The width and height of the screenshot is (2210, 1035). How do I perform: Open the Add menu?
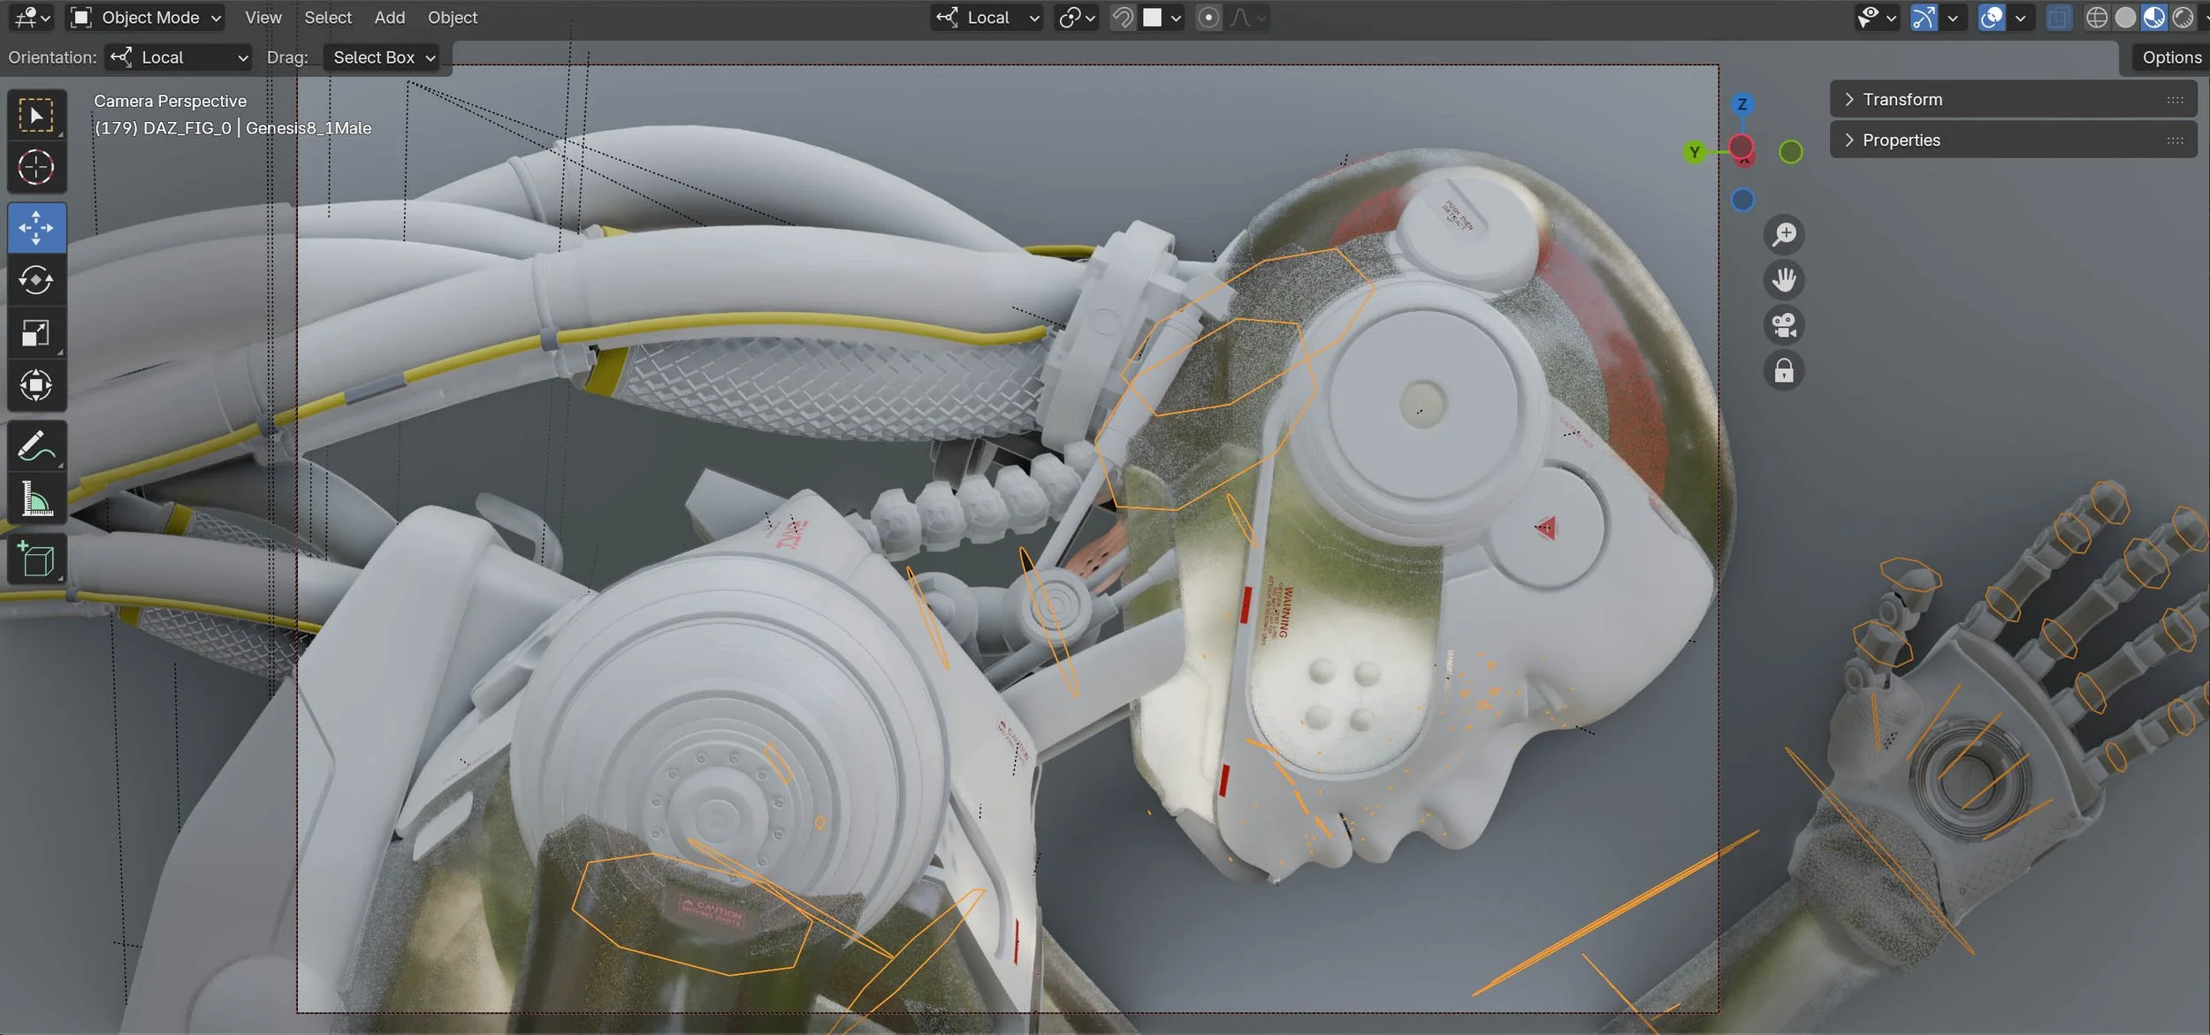click(x=389, y=18)
